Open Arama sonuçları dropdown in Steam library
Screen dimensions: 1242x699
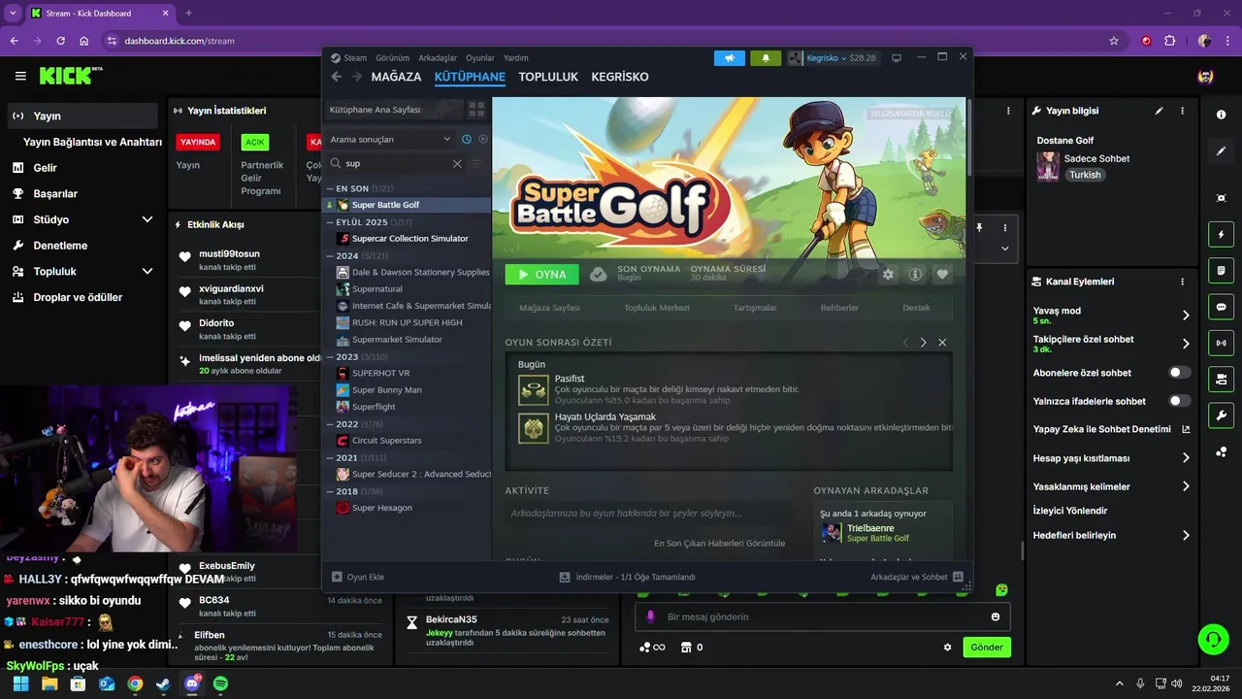pos(389,139)
